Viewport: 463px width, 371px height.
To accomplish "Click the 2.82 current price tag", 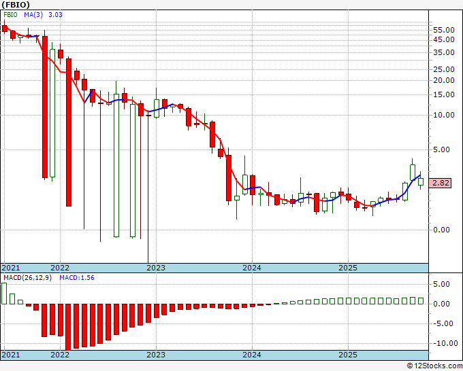I will [x=441, y=183].
